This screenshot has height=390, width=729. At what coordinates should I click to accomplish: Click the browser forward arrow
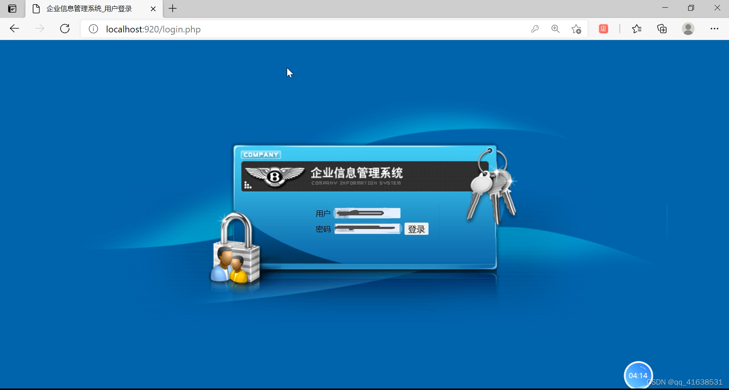click(x=40, y=29)
